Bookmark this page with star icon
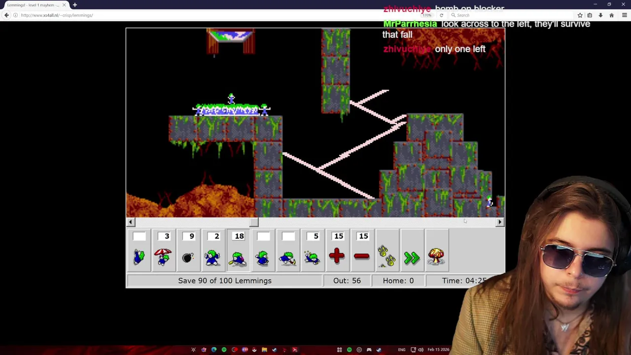The height and width of the screenshot is (355, 631). coord(580,15)
